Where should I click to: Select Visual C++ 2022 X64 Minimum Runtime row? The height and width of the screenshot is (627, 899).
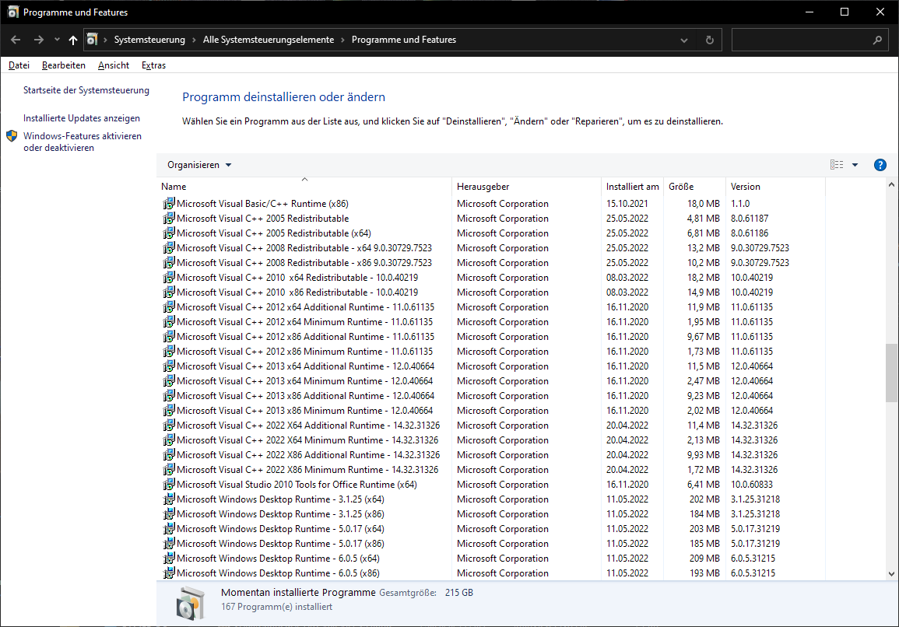[x=491, y=440]
